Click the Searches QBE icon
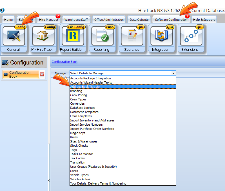This screenshot has width=225, height=191. 132,36
